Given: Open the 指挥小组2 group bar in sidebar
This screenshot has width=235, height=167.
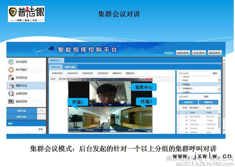Looking at the screenshot, I should [22, 117].
